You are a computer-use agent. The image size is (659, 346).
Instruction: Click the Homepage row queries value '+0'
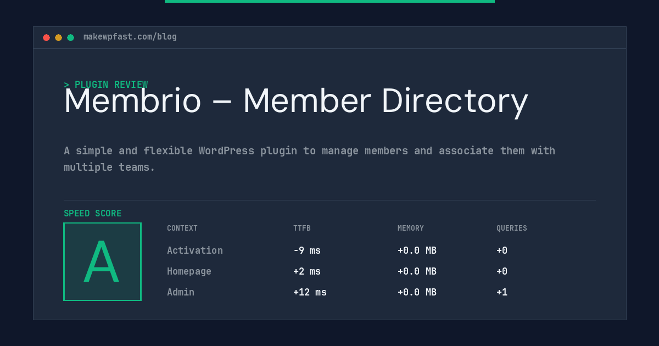(502, 271)
